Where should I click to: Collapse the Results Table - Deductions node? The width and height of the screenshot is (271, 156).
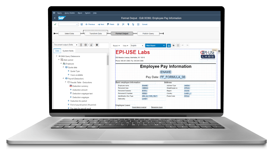tap(65, 82)
